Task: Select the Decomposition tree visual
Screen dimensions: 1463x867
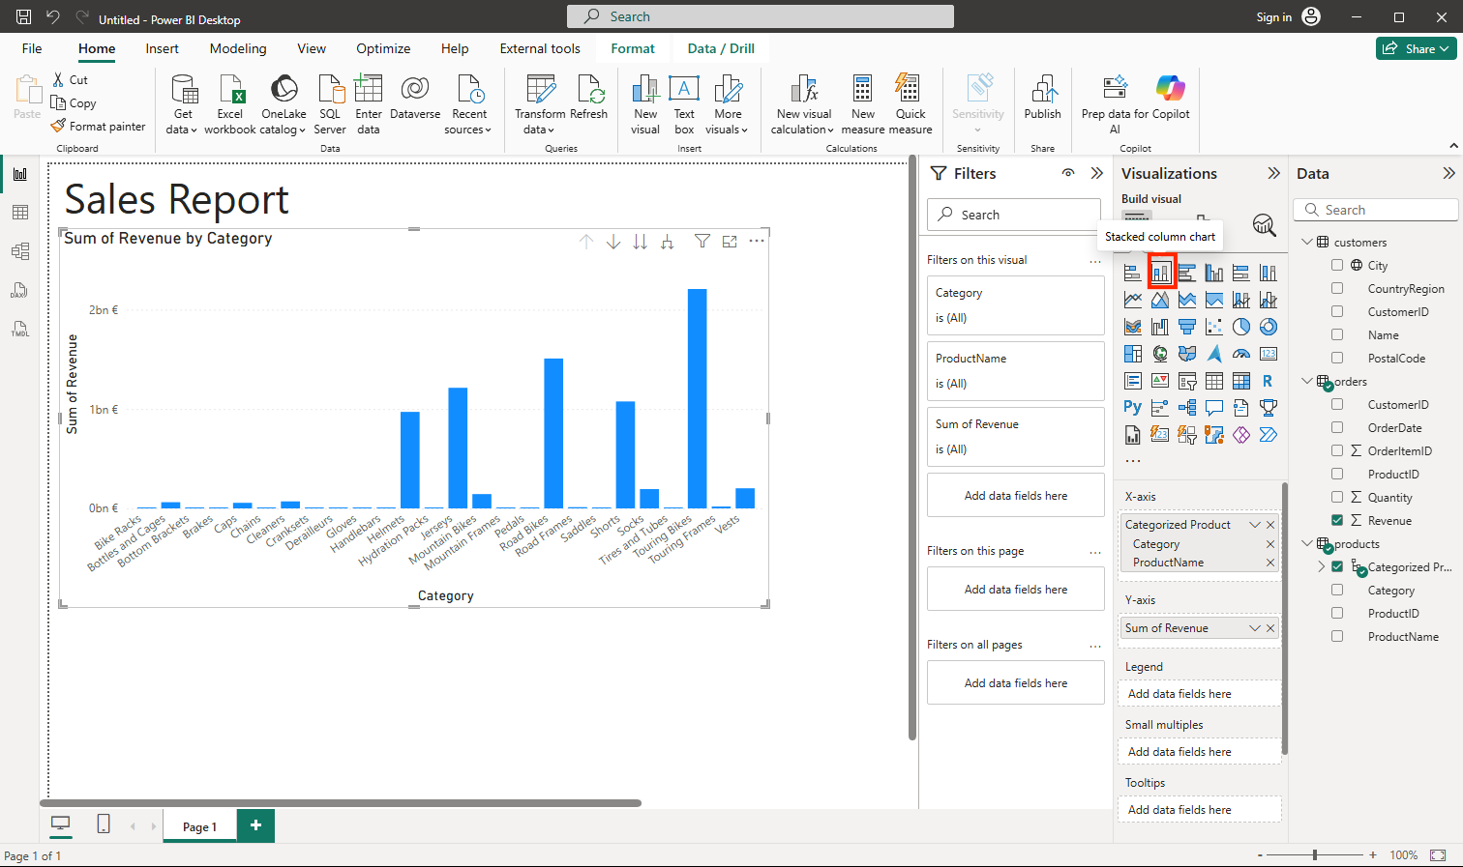Action: (x=1187, y=408)
